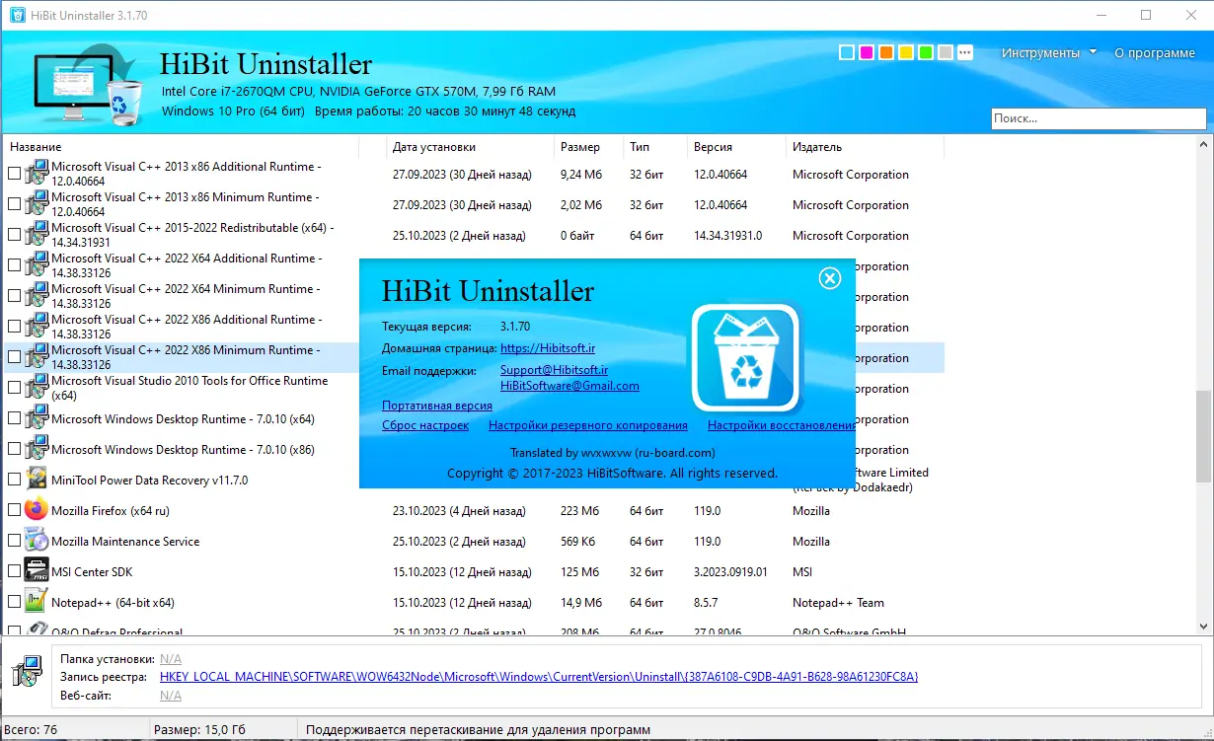
Task: Sort list by Версия column
Action: pos(735,146)
